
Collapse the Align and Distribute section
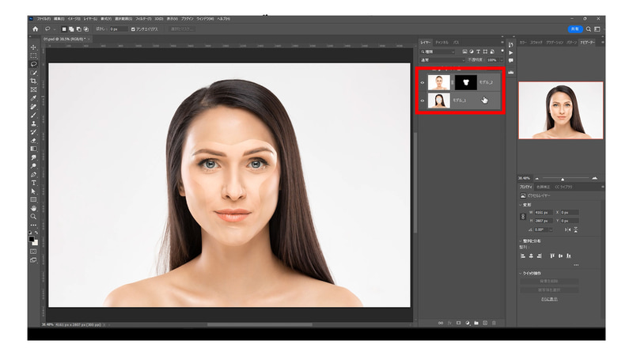(521, 241)
